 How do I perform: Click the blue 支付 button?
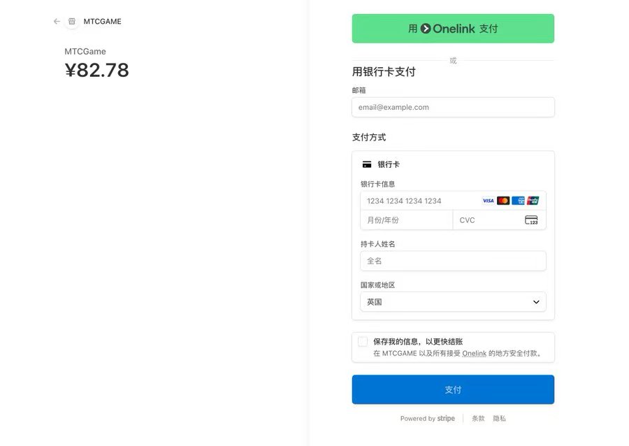click(x=453, y=389)
